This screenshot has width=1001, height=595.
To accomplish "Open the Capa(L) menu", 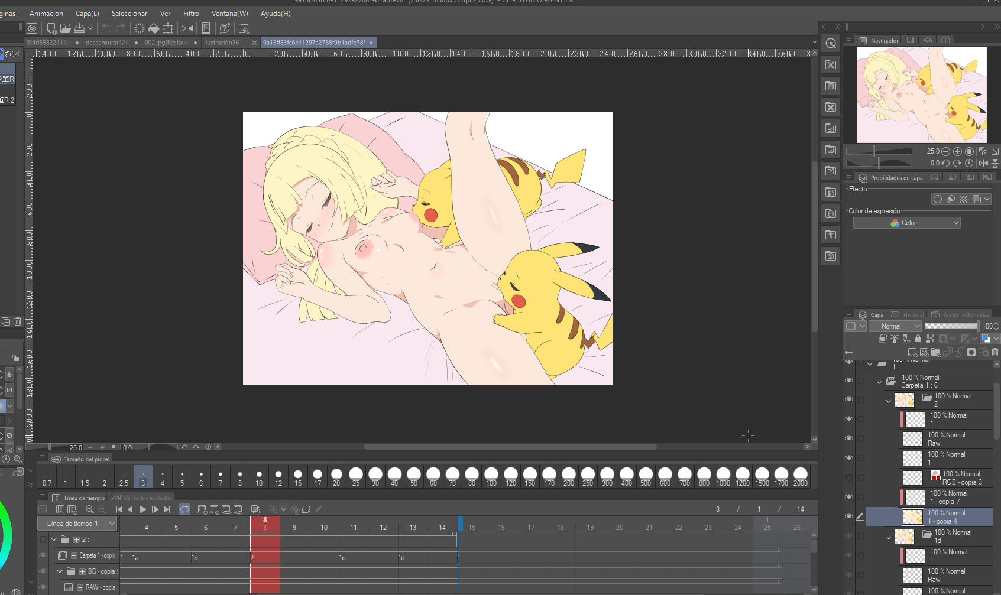I will click(88, 14).
